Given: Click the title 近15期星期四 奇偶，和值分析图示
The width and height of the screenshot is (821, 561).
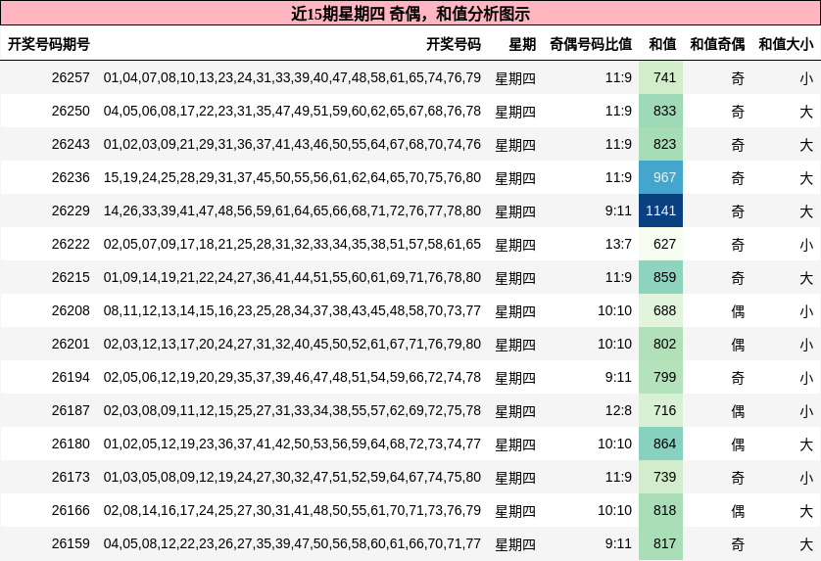Looking at the screenshot, I should coord(410,14).
